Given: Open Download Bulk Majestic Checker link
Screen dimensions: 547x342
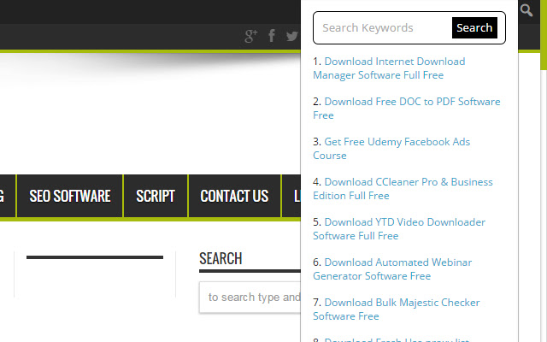Looking at the screenshot, I should pos(397,309).
